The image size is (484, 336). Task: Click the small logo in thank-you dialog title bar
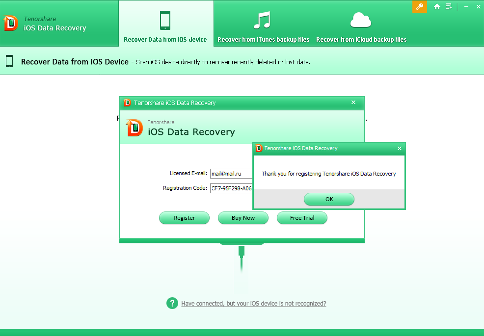point(259,148)
